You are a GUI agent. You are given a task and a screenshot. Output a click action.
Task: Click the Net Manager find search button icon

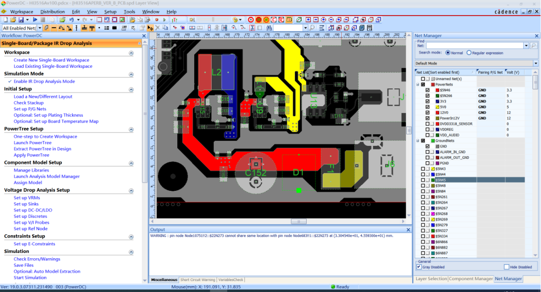pyautogui.click(x=533, y=46)
